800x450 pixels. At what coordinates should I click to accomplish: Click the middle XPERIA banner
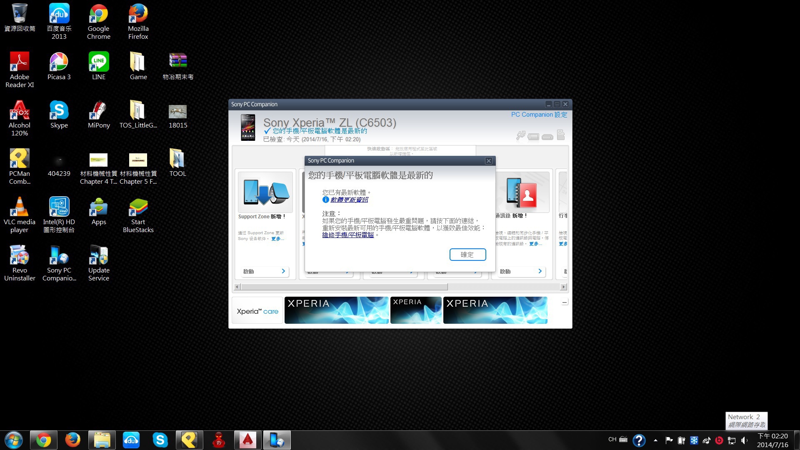416,310
